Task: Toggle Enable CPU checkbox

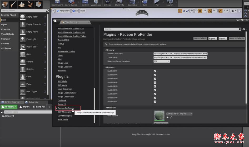Action: (x=155, y=102)
